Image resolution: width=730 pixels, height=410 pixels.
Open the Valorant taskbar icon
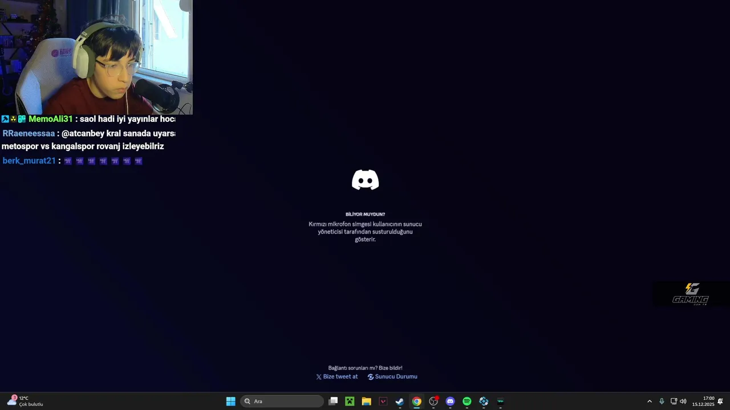coord(383,401)
